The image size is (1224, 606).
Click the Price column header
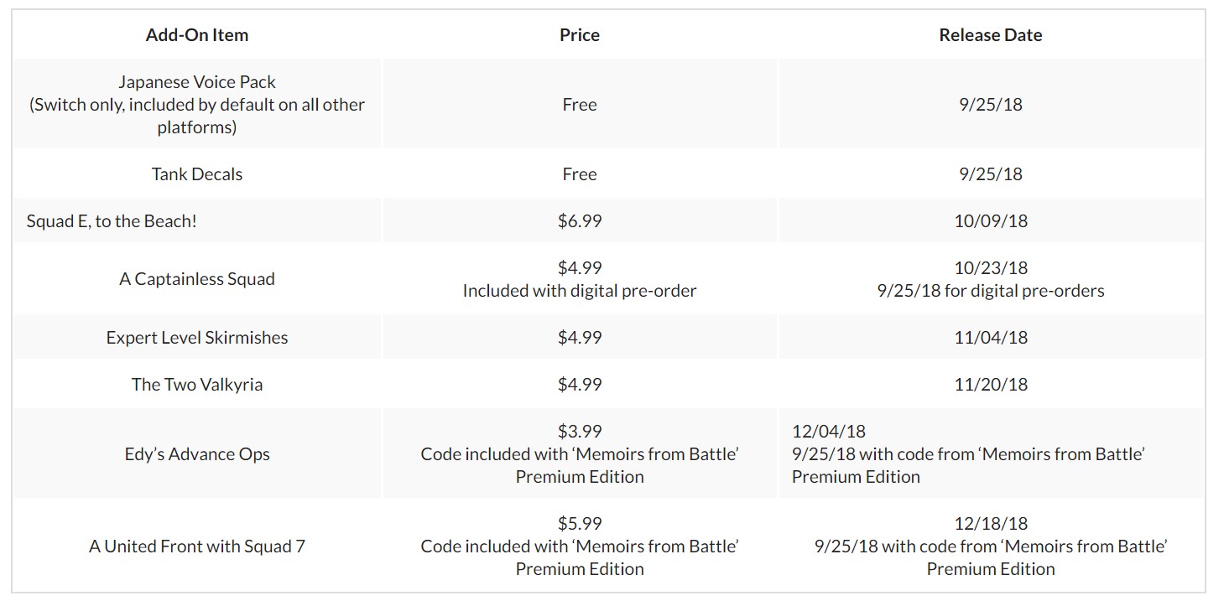coord(580,35)
